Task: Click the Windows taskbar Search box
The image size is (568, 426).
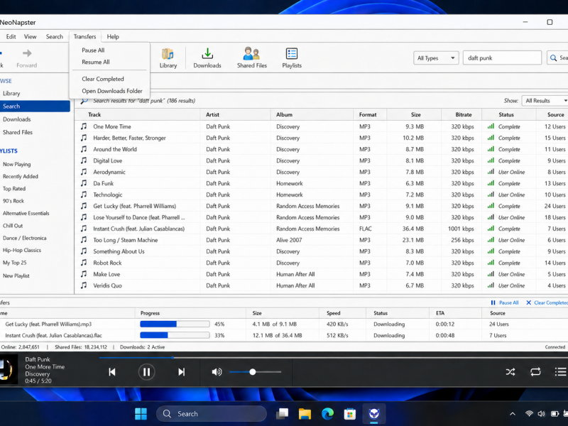Action: 211,414
